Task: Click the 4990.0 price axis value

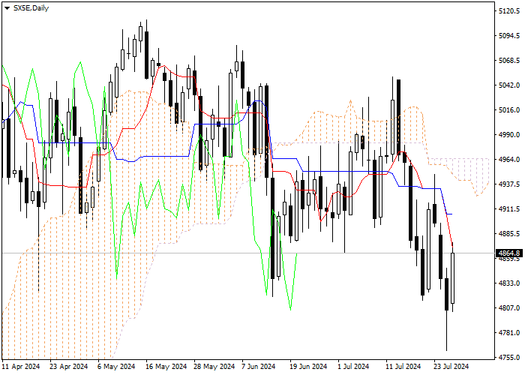Action: click(x=509, y=134)
